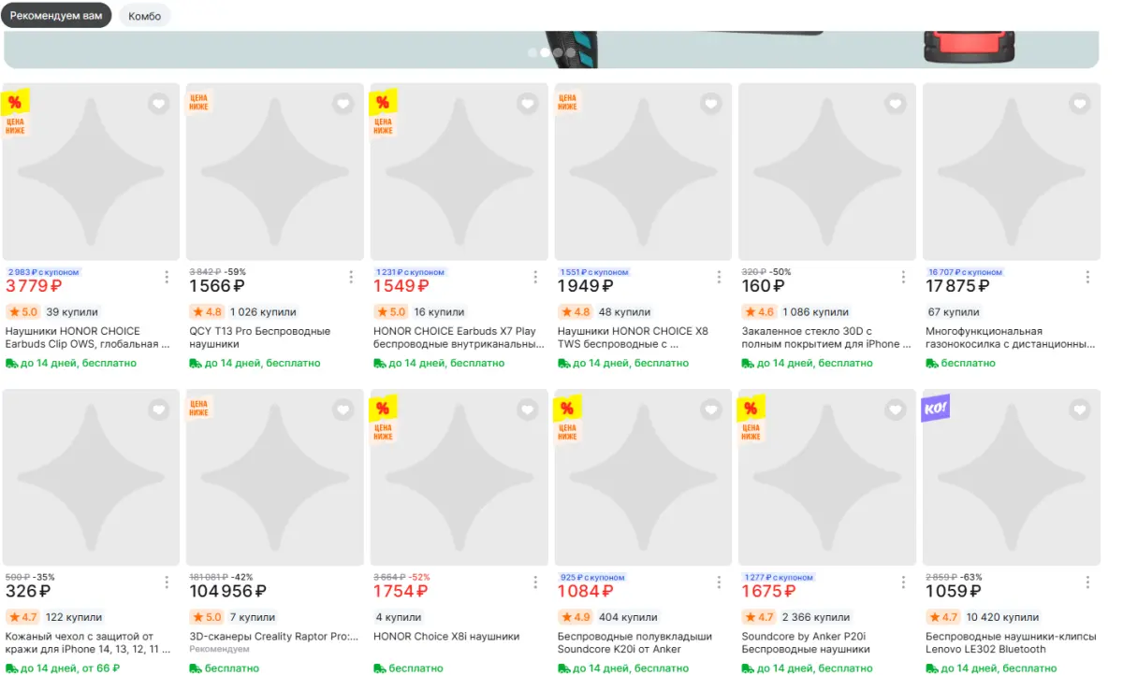
Task: Favorite Закаленное стекло 30D heart icon
Action: tap(897, 104)
